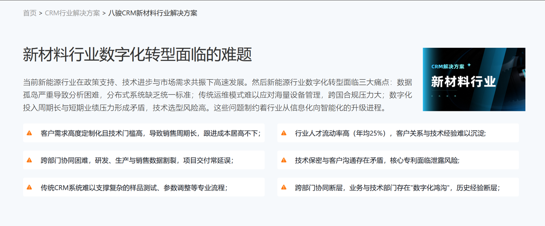Click the intro paragraph starting with 当前新能源行业
Screen dimensions: 545x226
point(217,95)
